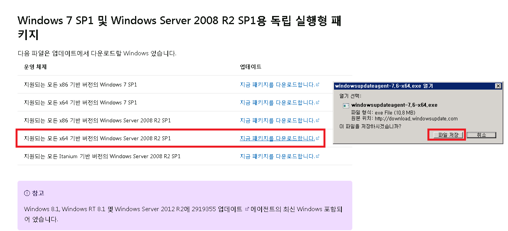Screen dimensions: 508x231
Task: Click the 운영 체제 column header
Action: (x=35, y=67)
